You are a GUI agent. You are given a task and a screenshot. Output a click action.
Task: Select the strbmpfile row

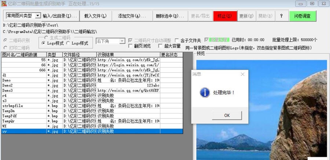point(92,106)
